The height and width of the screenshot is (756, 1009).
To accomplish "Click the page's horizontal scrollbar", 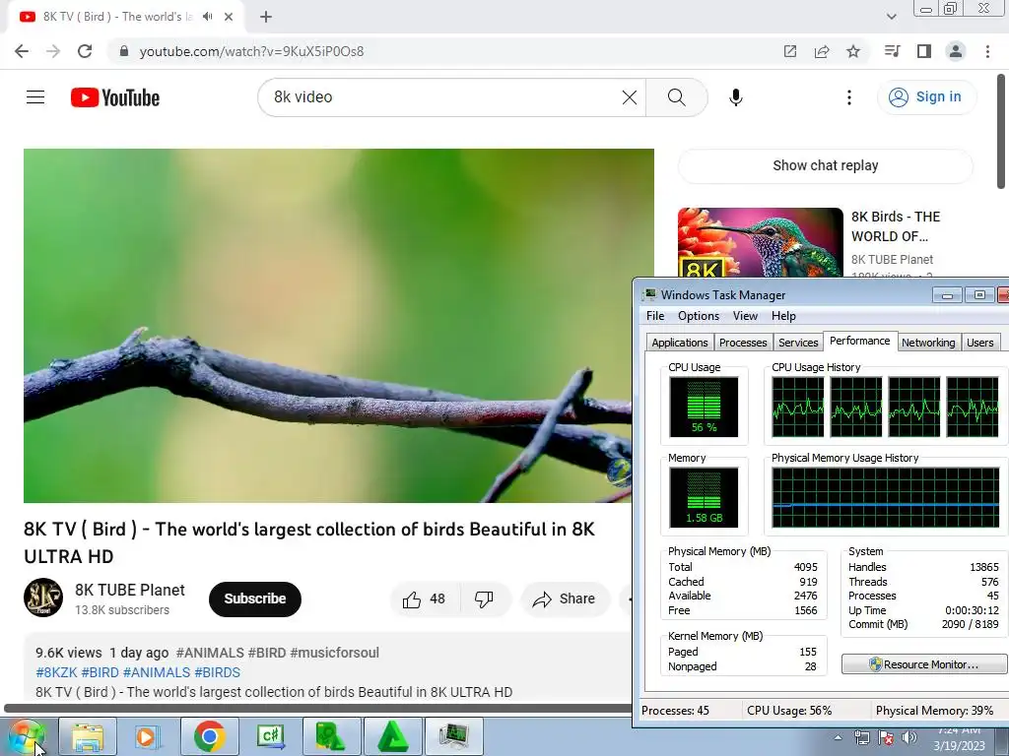I will pyautogui.click(x=318, y=709).
